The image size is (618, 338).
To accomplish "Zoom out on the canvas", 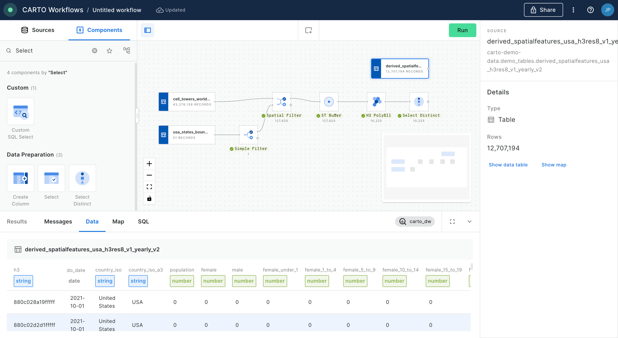I will tap(149, 175).
